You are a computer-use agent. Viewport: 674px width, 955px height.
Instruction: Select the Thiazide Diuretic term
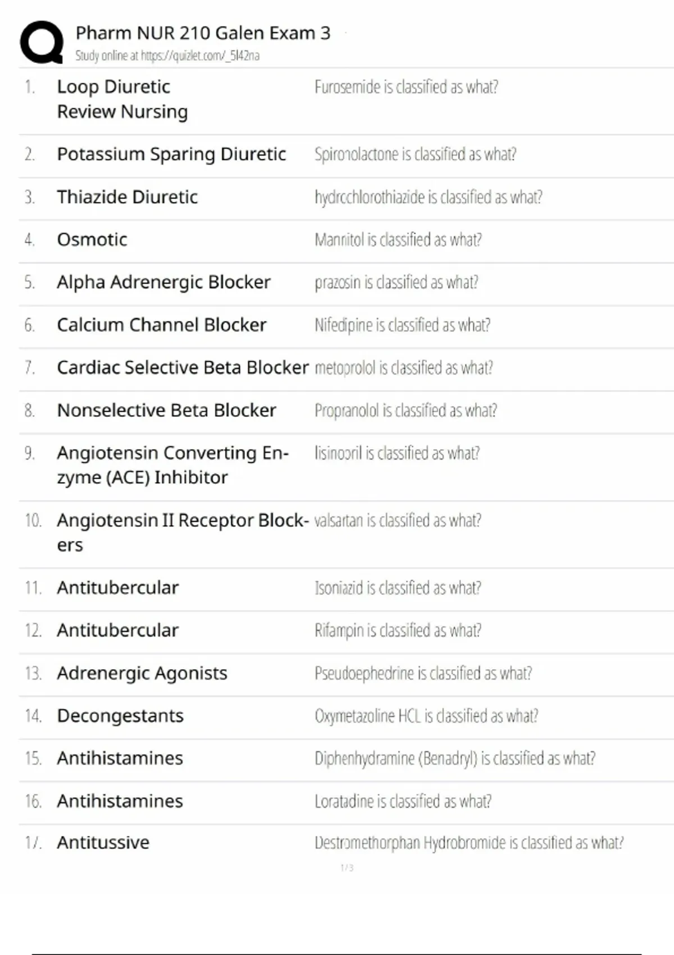pyautogui.click(x=127, y=197)
